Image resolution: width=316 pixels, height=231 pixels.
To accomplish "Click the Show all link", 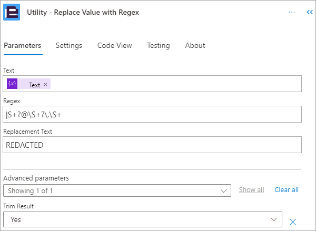I will pos(251,190).
